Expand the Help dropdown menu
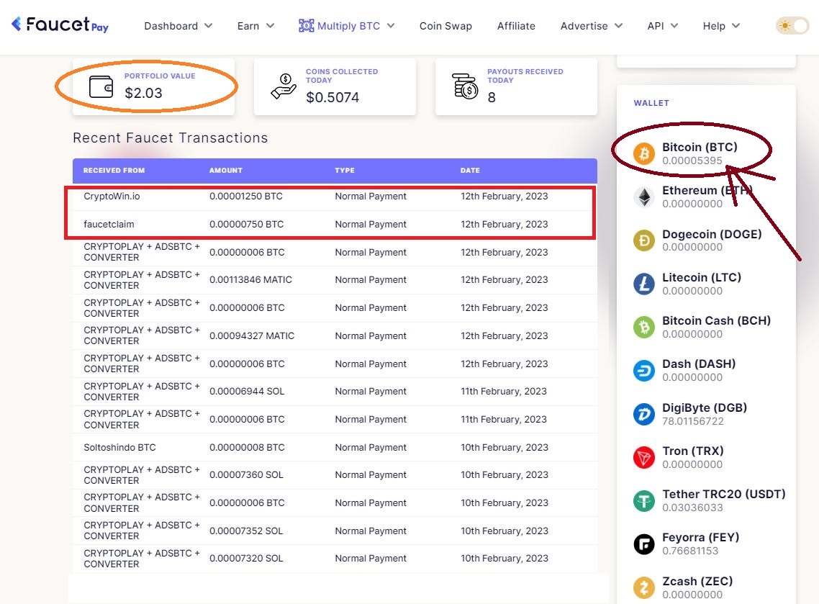819x604 pixels. [721, 26]
